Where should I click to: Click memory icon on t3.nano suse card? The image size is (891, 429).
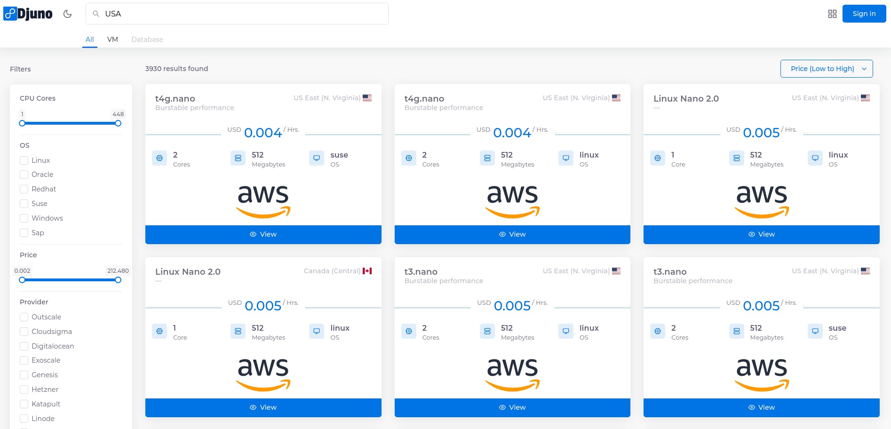tap(737, 331)
